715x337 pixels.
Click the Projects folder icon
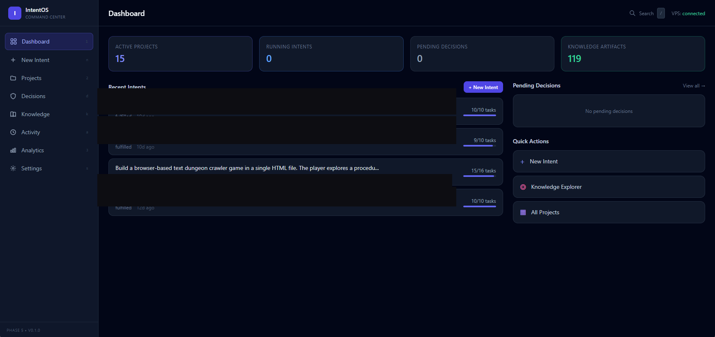(13, 78)
